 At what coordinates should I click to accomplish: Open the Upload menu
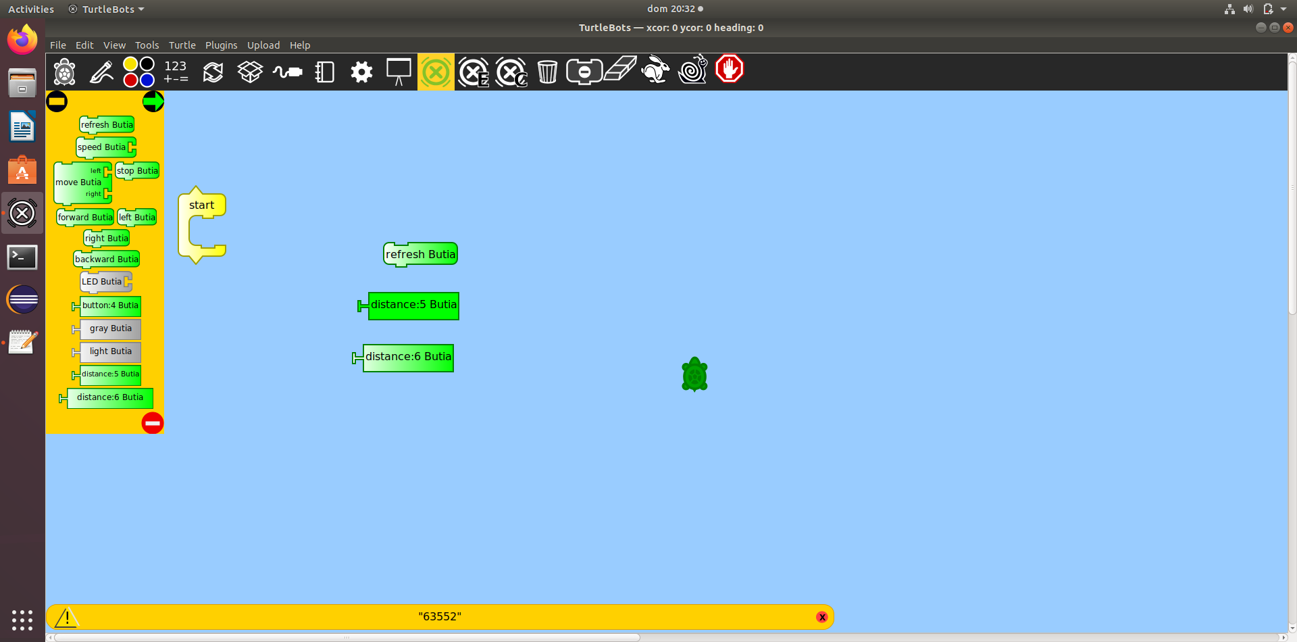(263, 45)
